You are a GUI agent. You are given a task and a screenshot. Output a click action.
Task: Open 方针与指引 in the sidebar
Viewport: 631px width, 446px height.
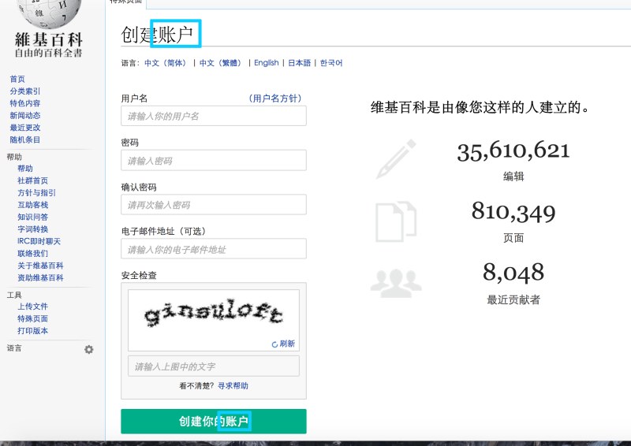(x=36, y=192)
